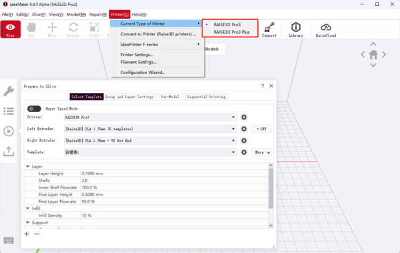Switch to Sequential Printing tab
The height and width of the screenshot is (253, 400).
(x=206, y=97)
